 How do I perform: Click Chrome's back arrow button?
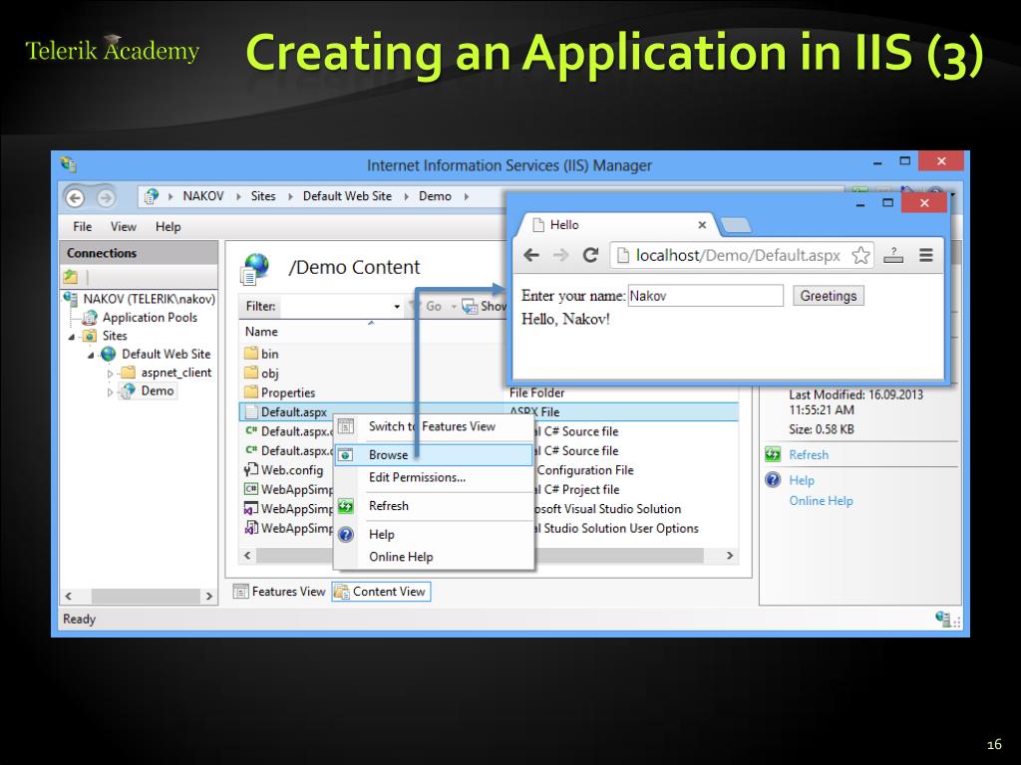(531, 255)
